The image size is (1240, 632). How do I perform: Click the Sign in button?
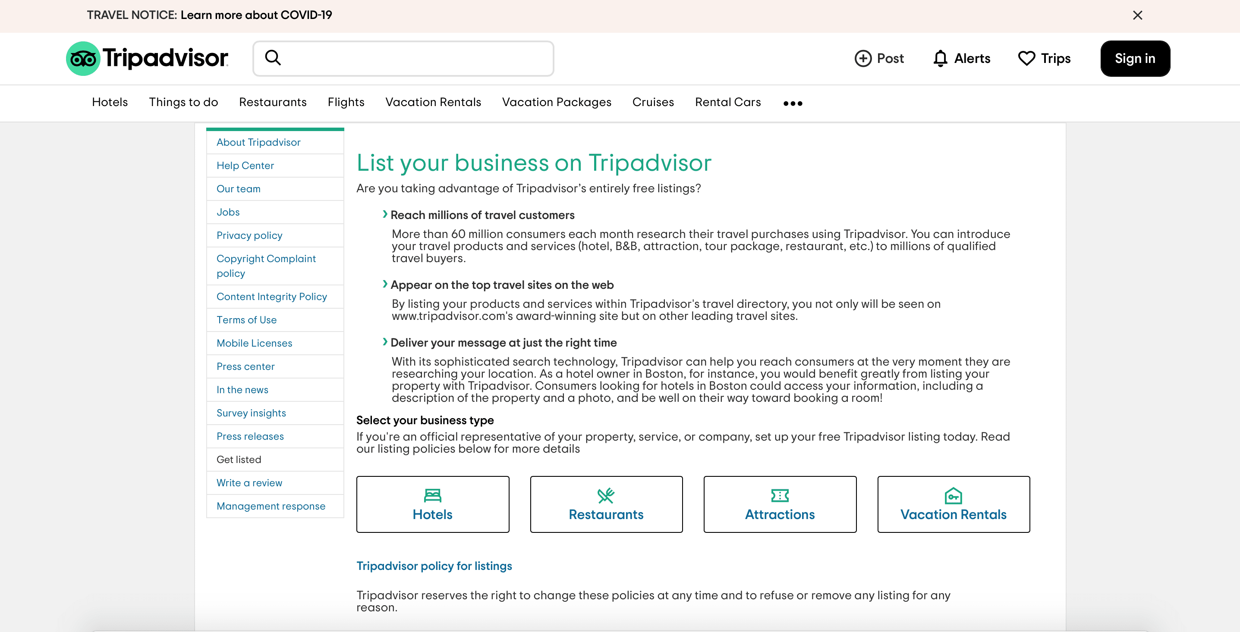coord(1135,59)
